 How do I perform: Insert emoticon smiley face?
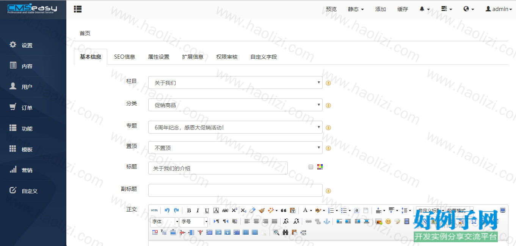click(388, 221)
